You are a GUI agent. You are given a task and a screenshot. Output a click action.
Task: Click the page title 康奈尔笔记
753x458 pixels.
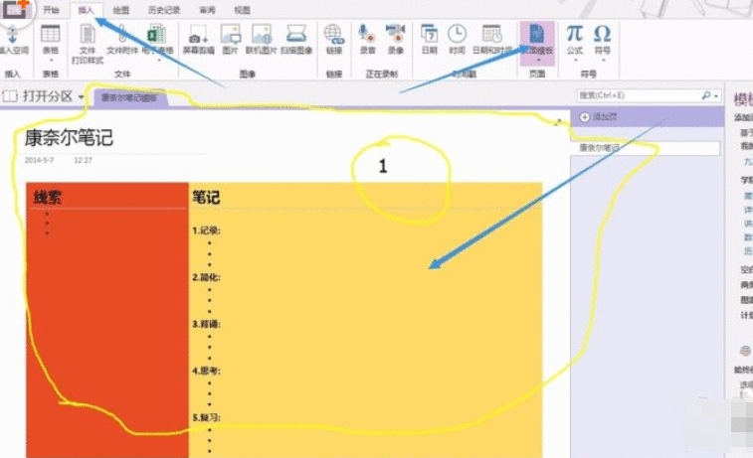coord(69,138)
